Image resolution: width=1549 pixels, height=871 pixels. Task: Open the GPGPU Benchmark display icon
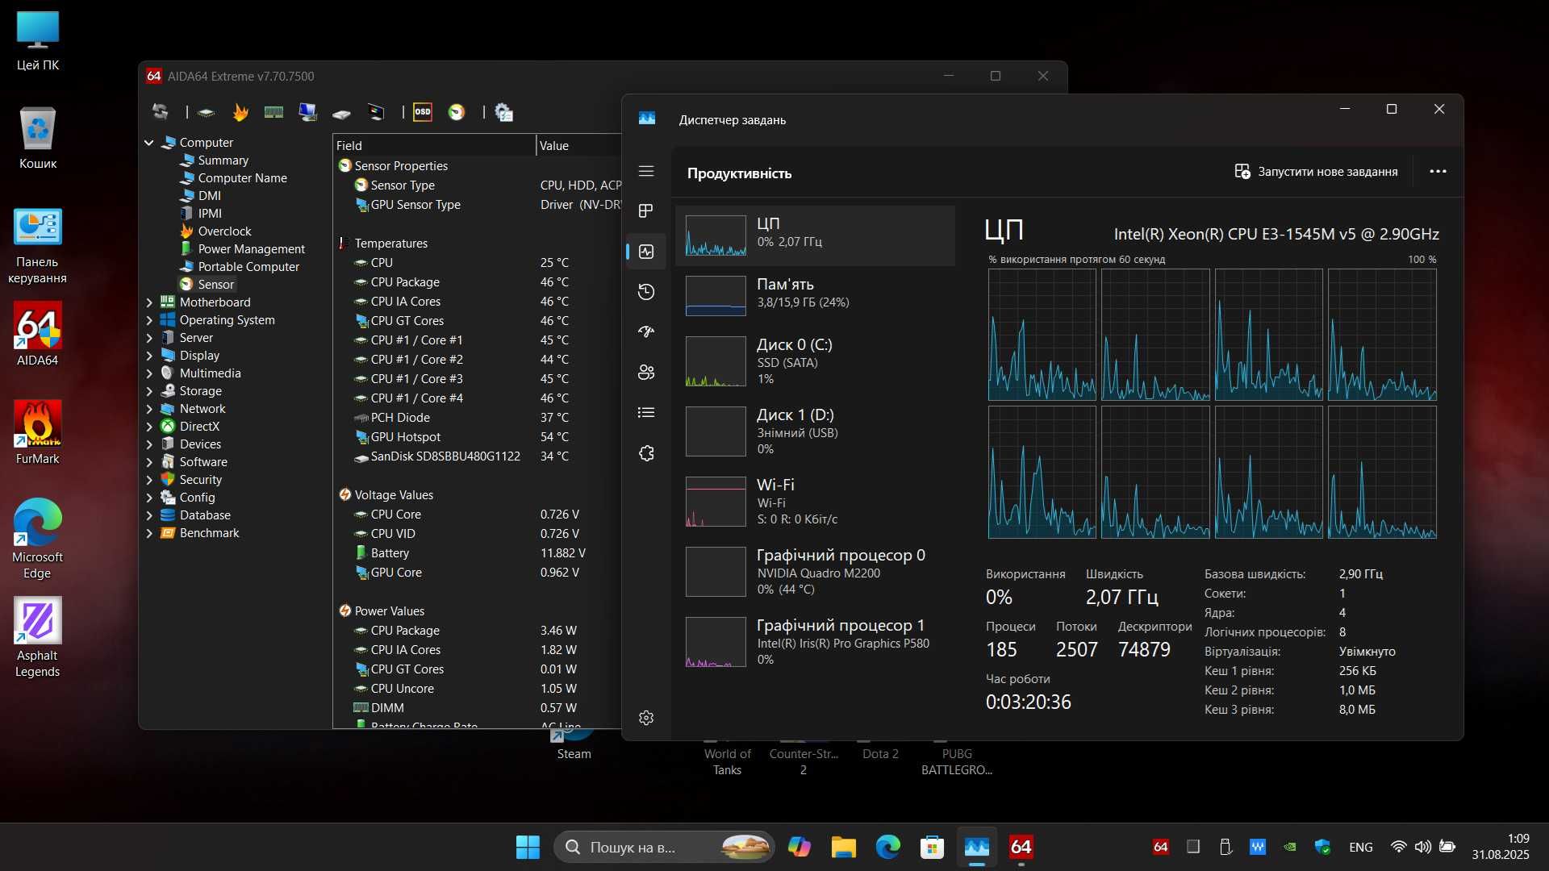(376, 112)
